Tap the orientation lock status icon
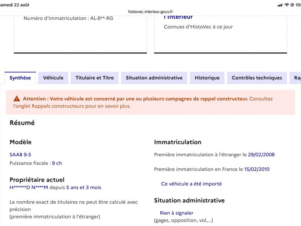 (292, 5)
